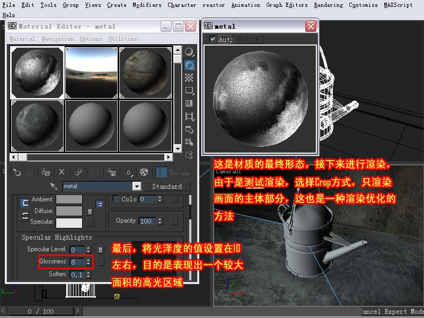Click the Make Preview filmstrip icon
This screenshot has height=318, width=424.
[189, 117]
